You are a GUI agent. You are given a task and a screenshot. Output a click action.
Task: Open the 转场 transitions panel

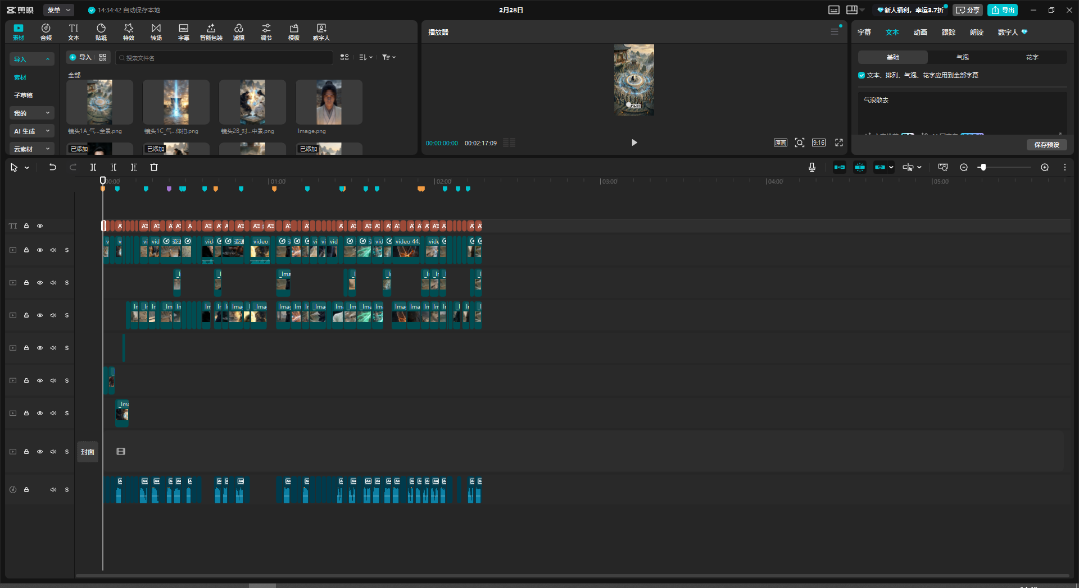(x=156, y=32)
